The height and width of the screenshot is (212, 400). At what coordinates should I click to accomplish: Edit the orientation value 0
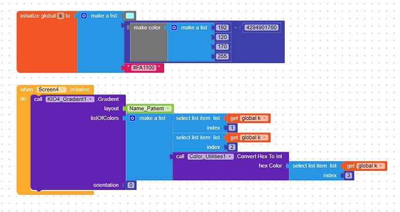point(130,185)
